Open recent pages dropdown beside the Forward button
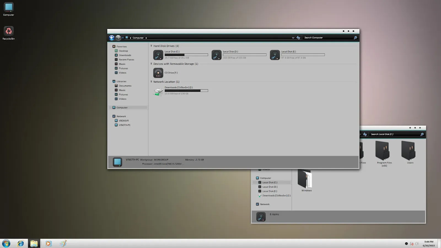The width and height of the screenshot is (441, 248). [123, 38]
